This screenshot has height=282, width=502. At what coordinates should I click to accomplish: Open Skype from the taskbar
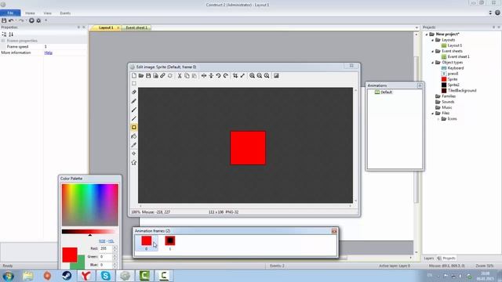(x=106, y=276)
